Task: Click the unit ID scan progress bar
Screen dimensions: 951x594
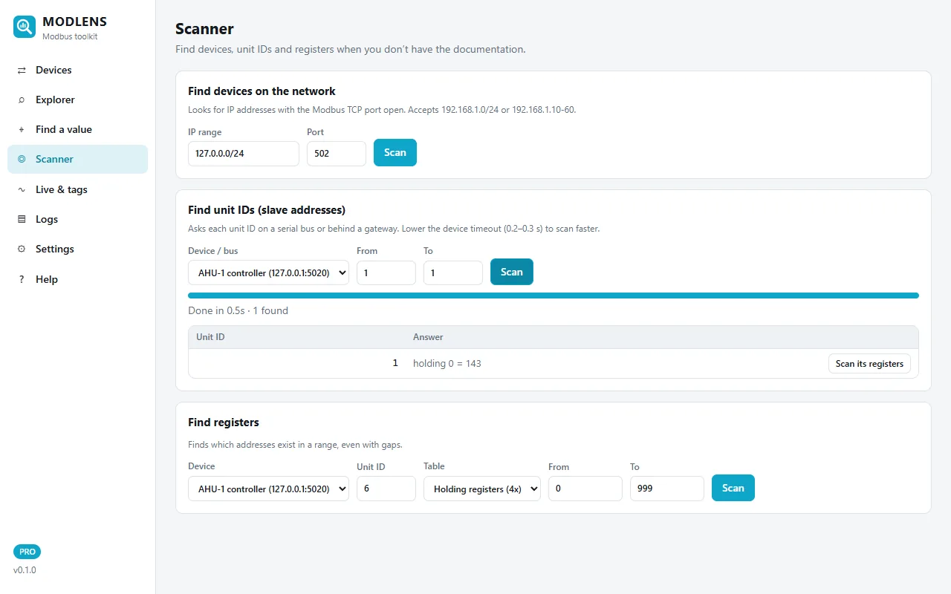Action: pos(554,296)
